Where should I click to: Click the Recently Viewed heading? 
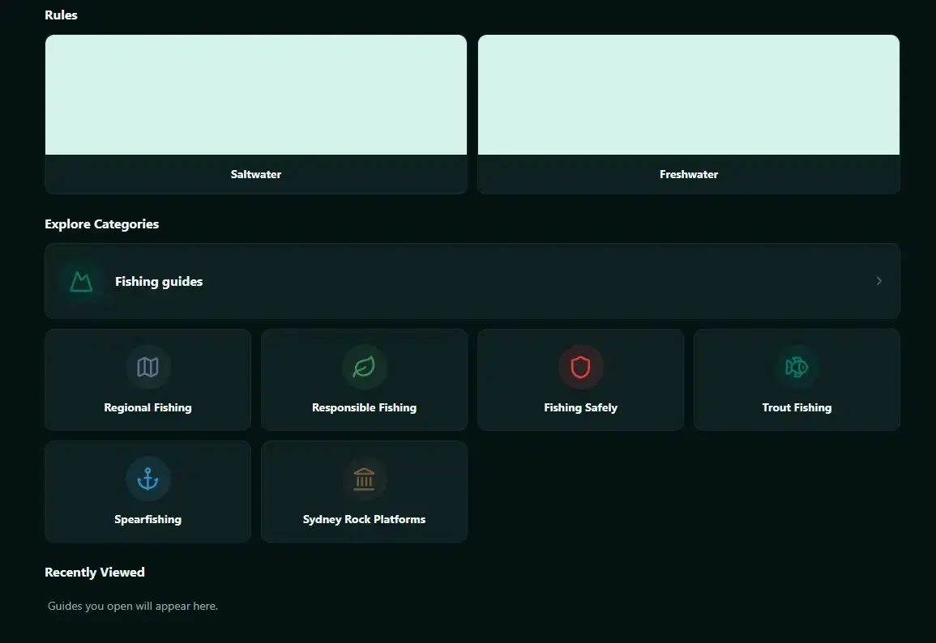tap(94, 572)
